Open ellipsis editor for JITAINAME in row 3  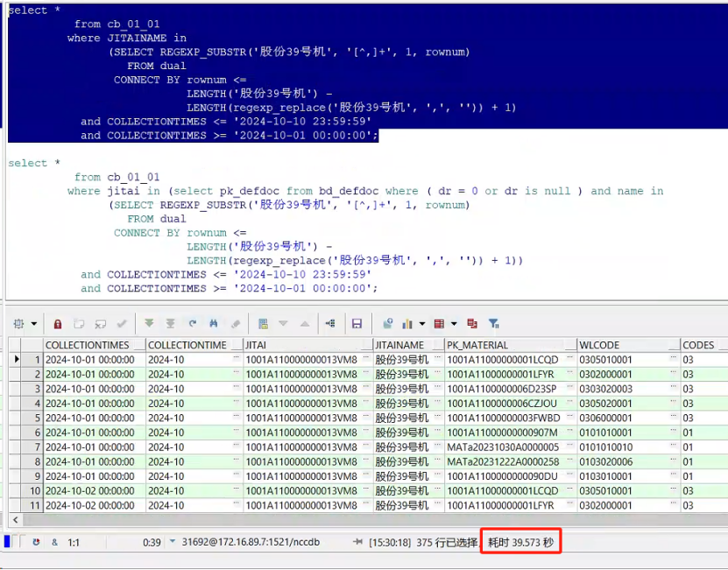click(438, 388)
